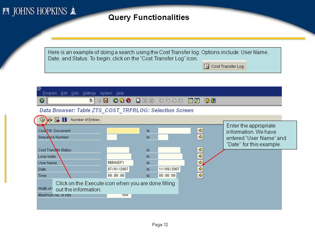Click the green Enter checkmark icon

[42, 101]
